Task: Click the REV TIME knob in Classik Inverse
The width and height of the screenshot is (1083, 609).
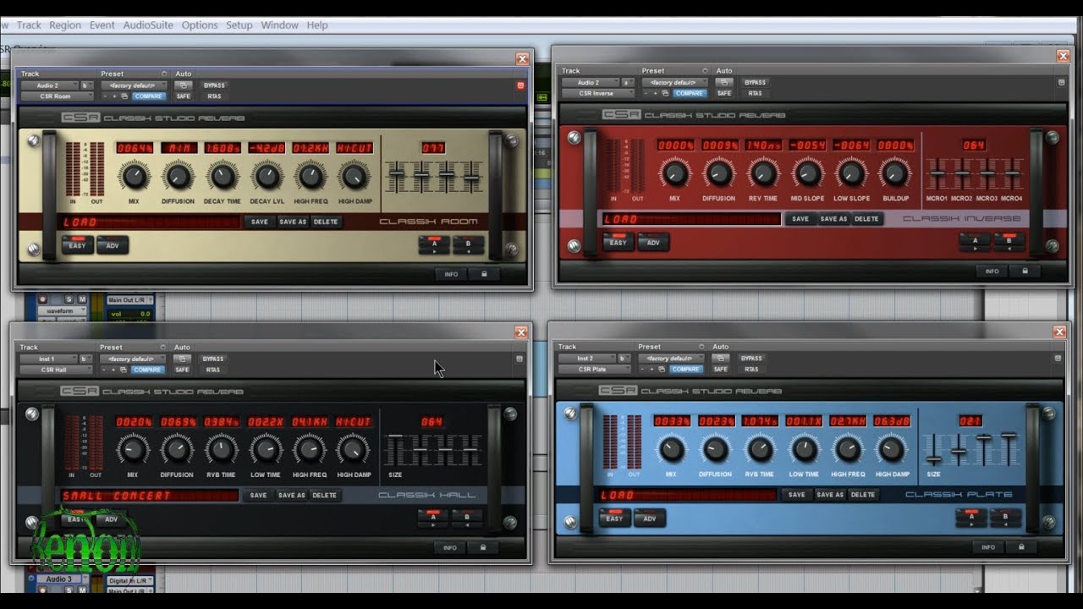Action: click(x=763, y=173)
